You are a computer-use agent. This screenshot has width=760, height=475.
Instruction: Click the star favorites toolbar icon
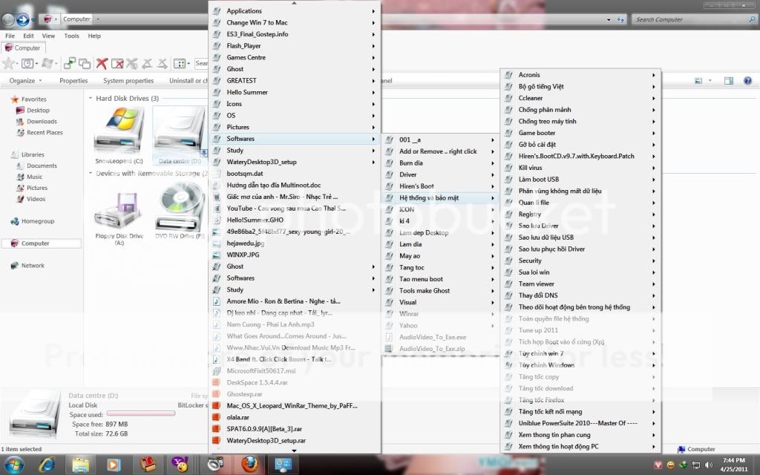(8, 64)
